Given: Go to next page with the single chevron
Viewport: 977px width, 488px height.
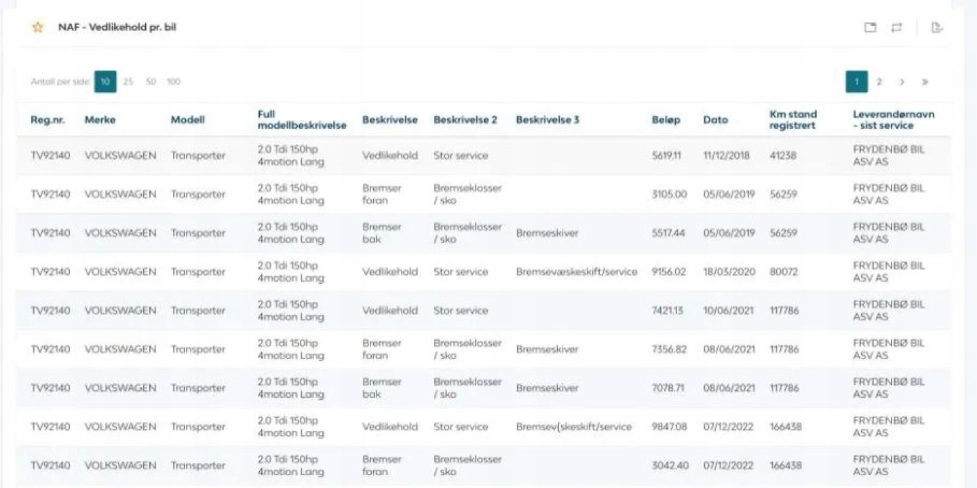Looking at the screenshot, I should coord(902,82).
